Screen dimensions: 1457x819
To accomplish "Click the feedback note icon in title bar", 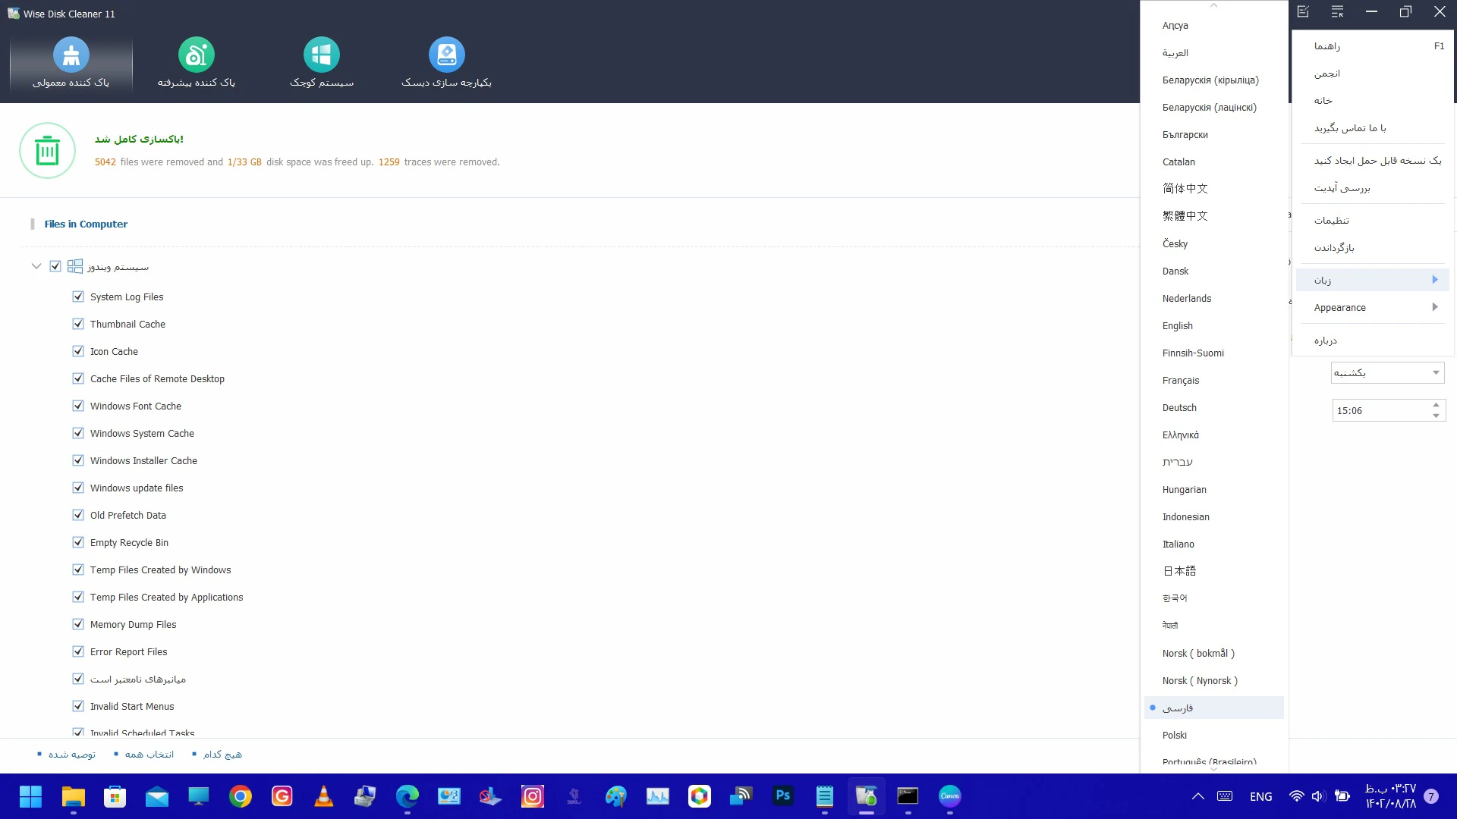I will (1303, 11).
